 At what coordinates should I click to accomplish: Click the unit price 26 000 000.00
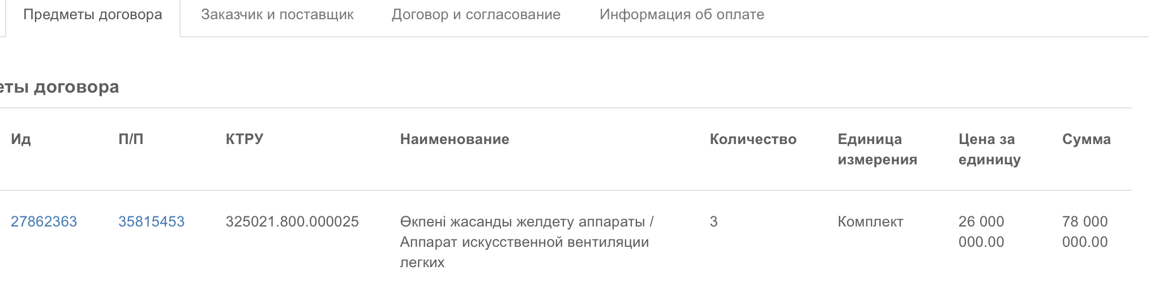coord(981,232)
